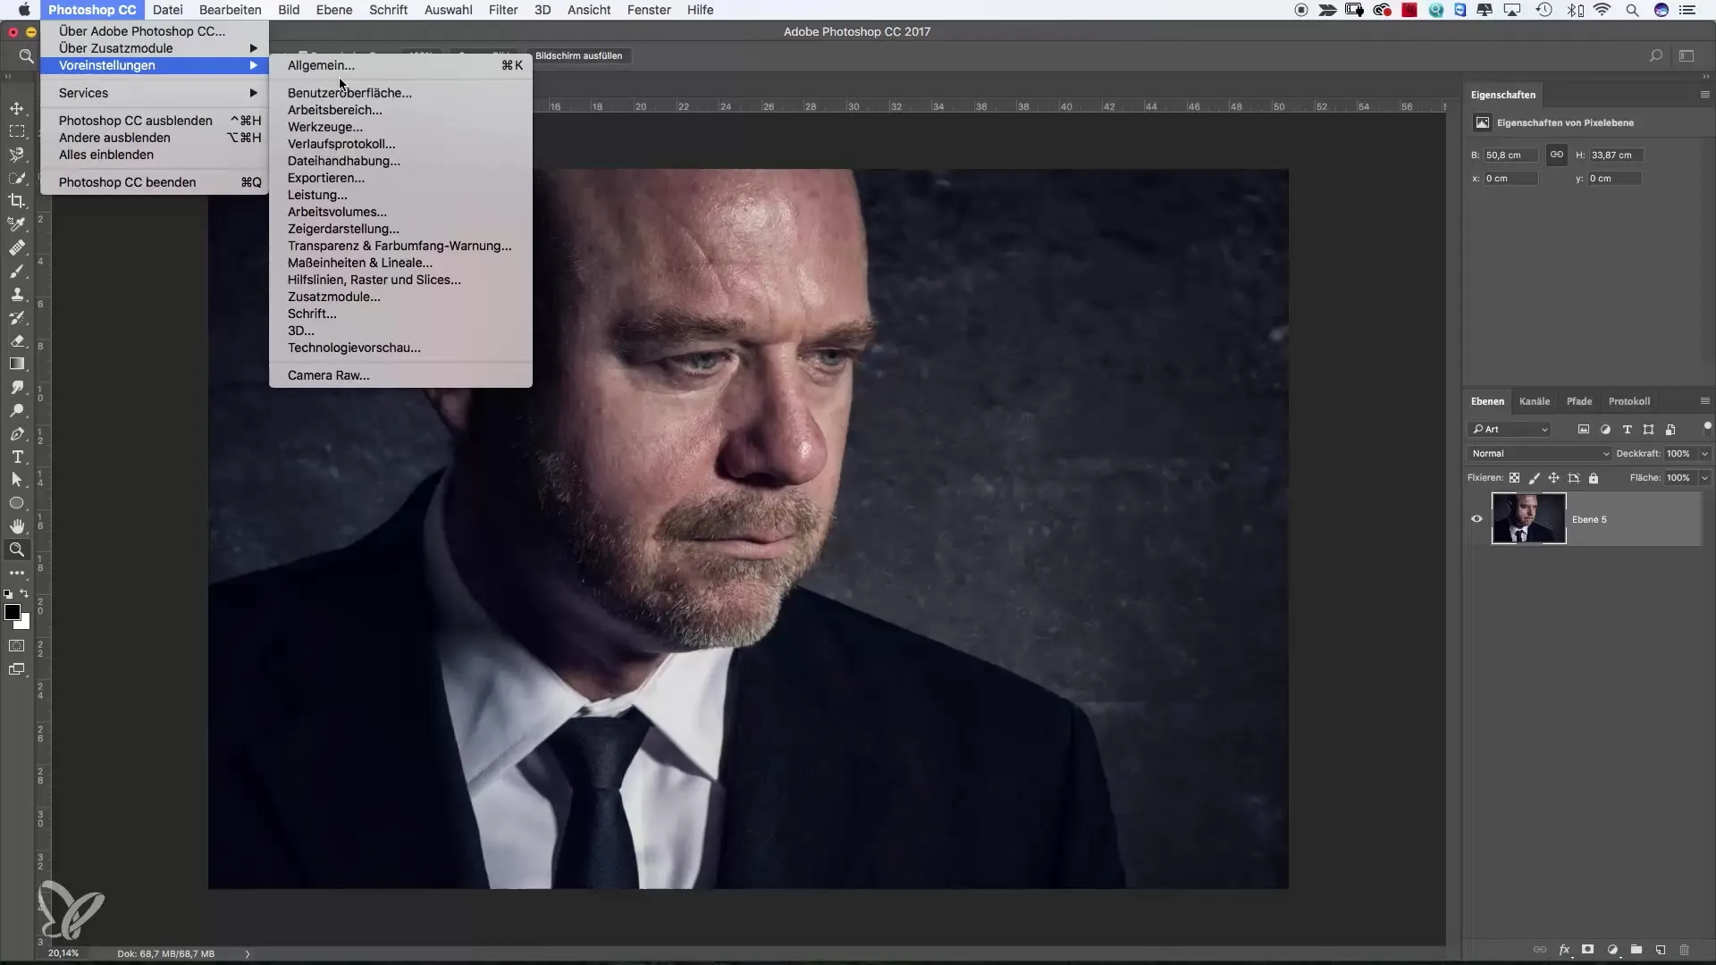
Task: Select the Dodge tool
Action: (17, 410)
